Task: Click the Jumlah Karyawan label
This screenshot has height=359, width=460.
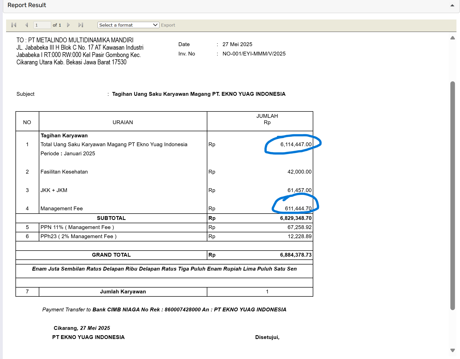Action: pos(123,292)
